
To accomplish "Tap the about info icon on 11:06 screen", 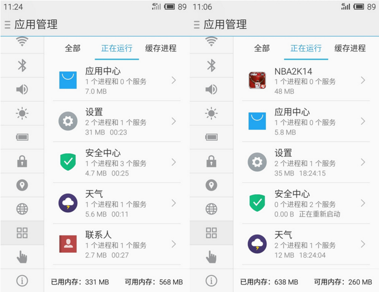I will [211, 281].
